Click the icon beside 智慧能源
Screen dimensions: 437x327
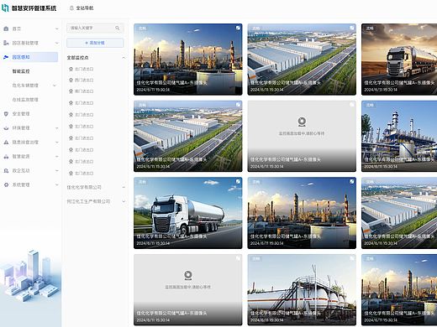pyautogui.click(x=6, y=157)
